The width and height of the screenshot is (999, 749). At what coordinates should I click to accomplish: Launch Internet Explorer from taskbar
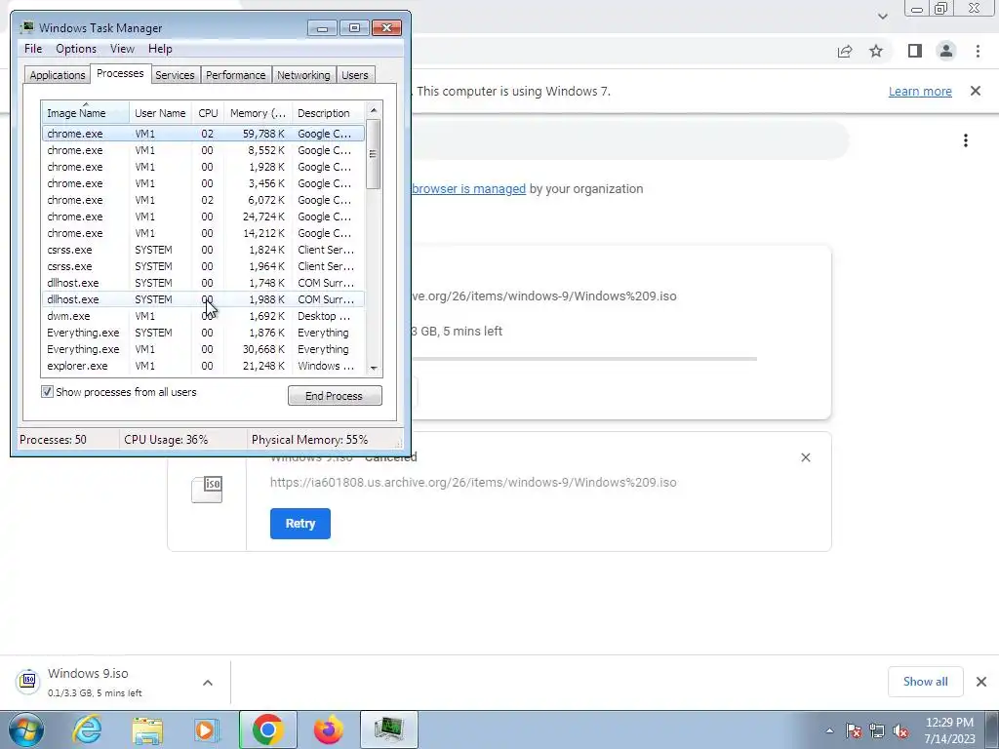tap(87, 729)
